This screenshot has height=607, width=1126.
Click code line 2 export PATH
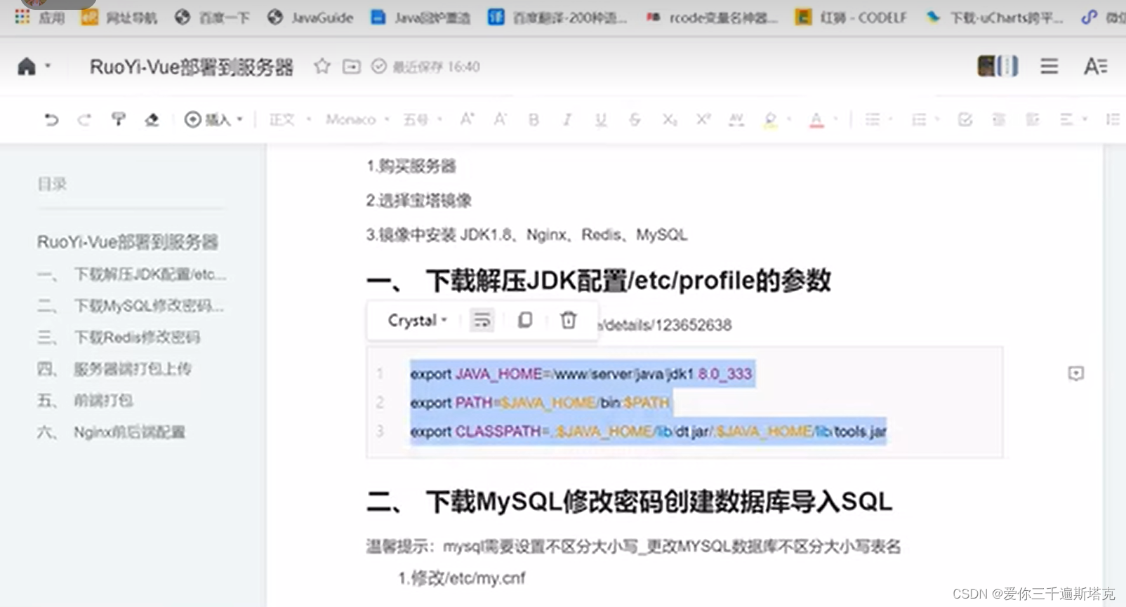pos(540,403)
